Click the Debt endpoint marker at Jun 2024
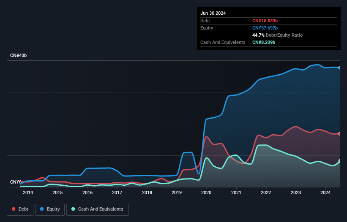 [x=340, y=134]
